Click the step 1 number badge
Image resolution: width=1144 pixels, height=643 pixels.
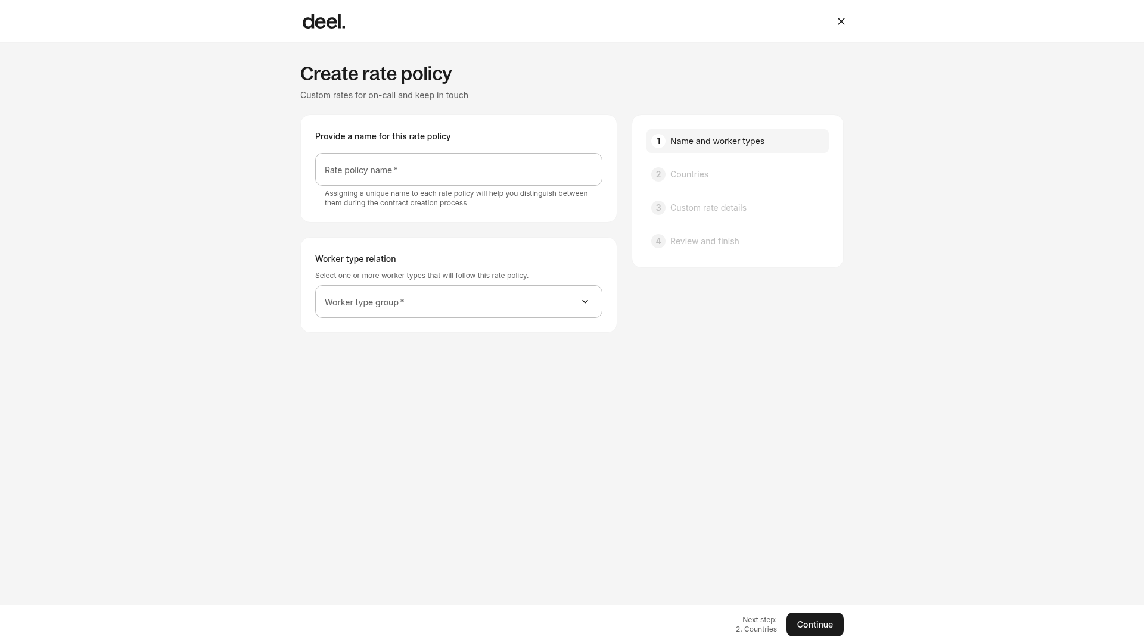[658, 141]
